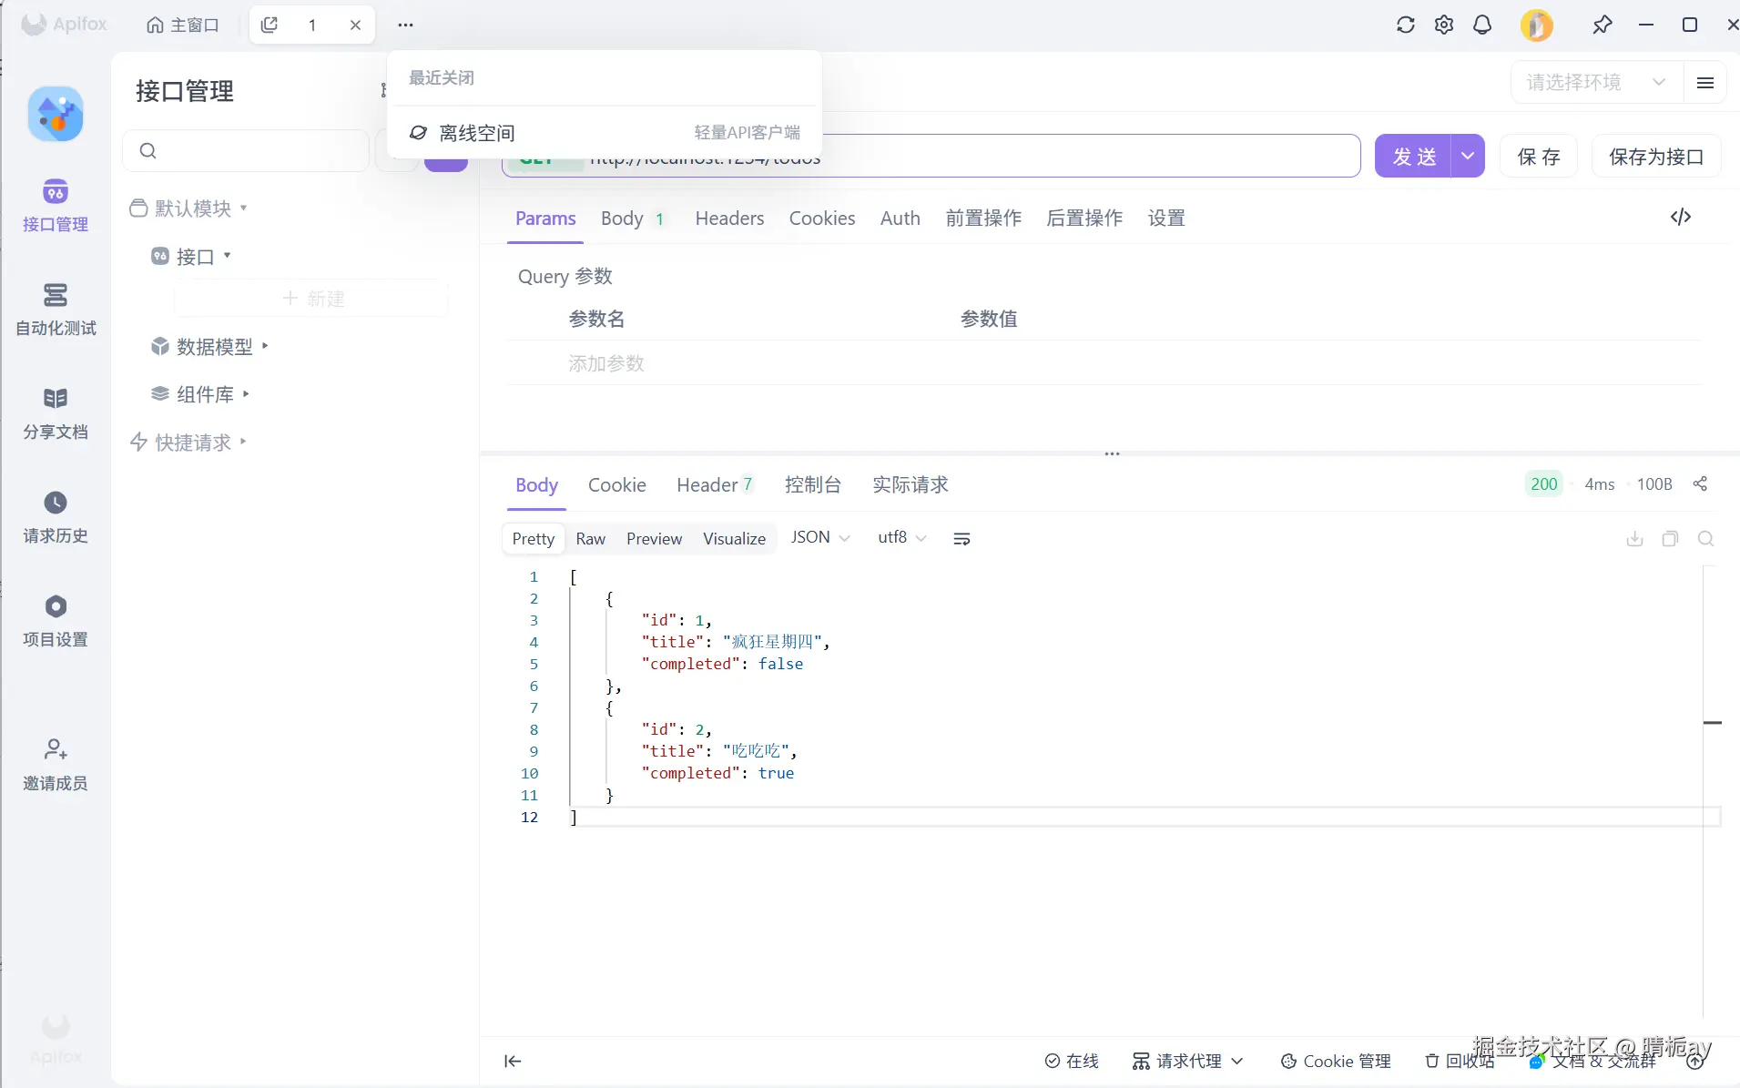The image size is (1740, 1088).
Task: Share the response via share icon
Action: [1700, 483]
